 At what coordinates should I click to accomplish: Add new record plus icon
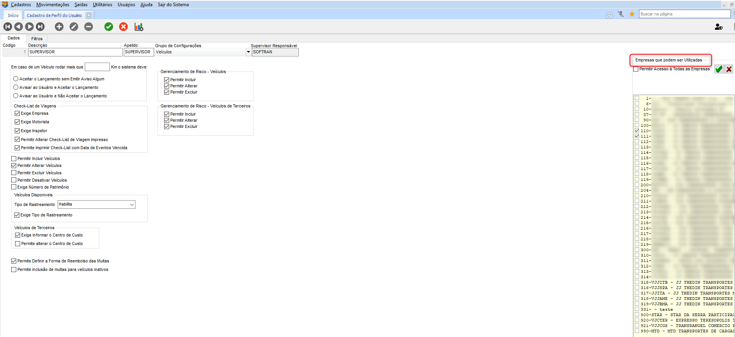59,27
